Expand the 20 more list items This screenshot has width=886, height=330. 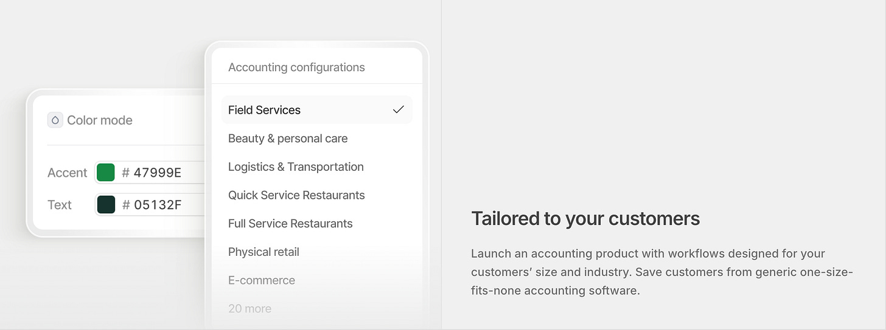click(x=249, y=309)
